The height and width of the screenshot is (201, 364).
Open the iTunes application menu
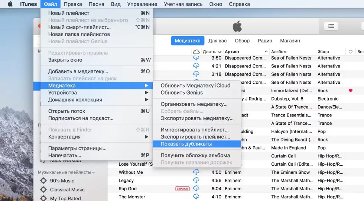pyautogui.click(x=28, y=4)
